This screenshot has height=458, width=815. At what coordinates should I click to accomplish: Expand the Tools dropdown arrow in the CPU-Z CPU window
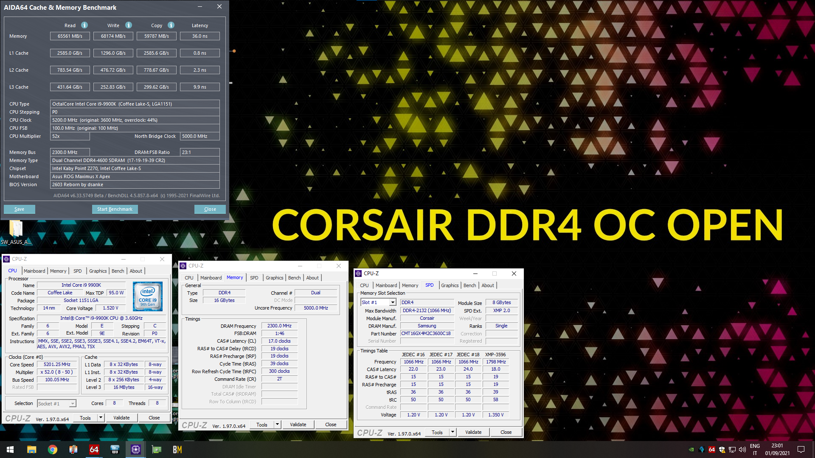pos(101,418)
